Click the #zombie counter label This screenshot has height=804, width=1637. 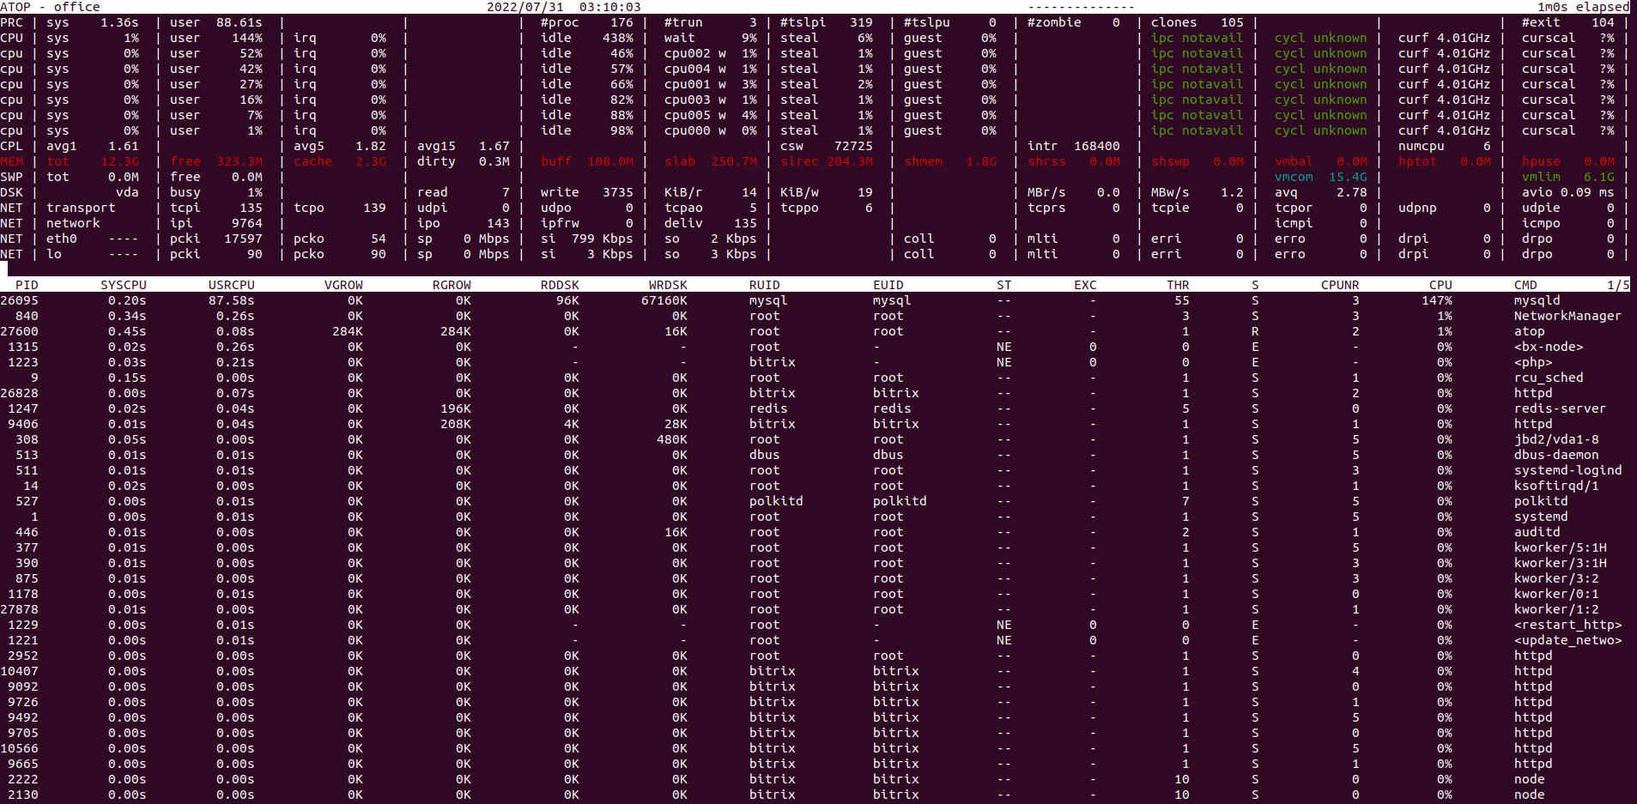point(1054,22)
